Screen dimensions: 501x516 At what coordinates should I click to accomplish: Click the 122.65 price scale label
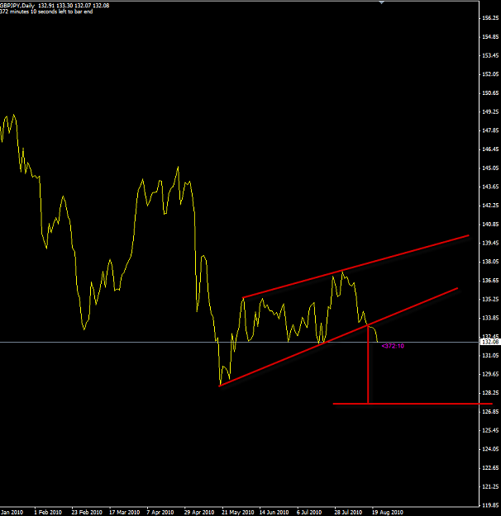tap(490, 467)
